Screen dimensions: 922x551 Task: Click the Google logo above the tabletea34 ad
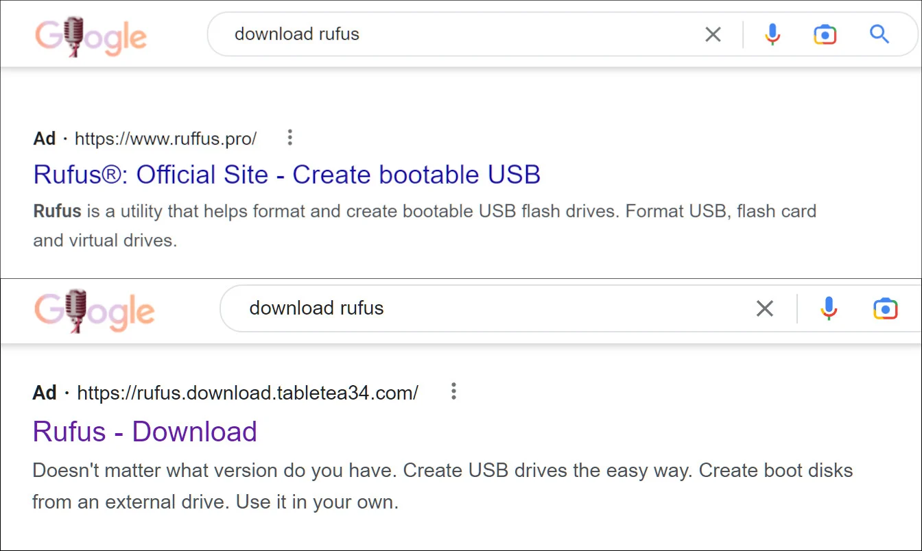pos(95,310)
